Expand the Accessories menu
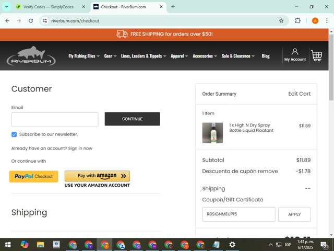Screen dimensions: 334x251 (205, 56)
